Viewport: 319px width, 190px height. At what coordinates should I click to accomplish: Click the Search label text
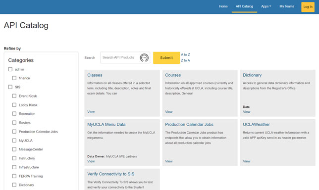click(90, 58)
